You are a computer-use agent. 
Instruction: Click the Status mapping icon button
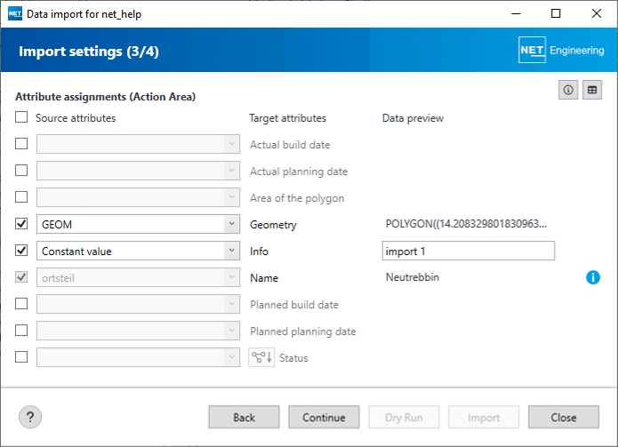tap(261, 357)
